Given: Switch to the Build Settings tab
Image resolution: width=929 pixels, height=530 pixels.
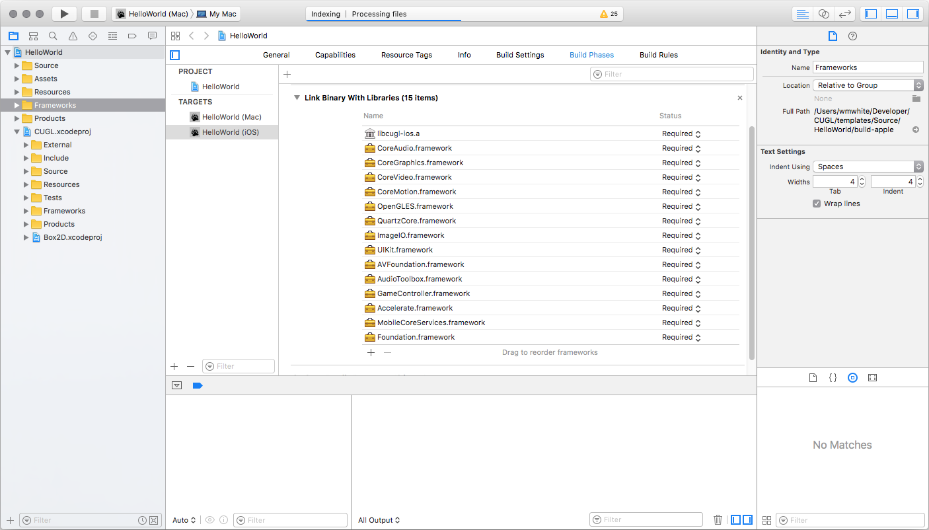Looking at the screenshot, I should (520, 55).
